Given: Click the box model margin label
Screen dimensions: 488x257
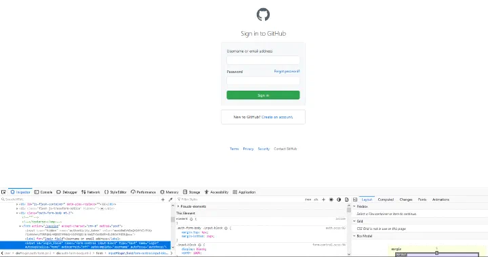Looking at the screenshot, I should tap(396, 250).
